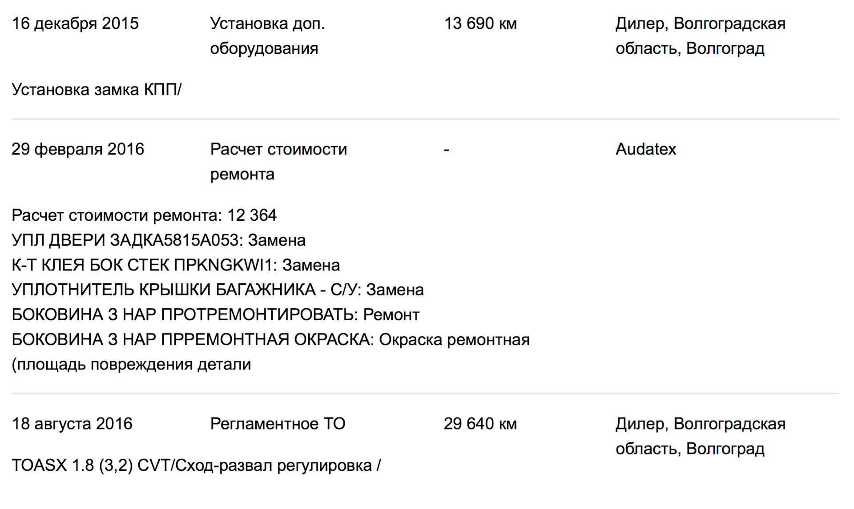
Task: Click the Регламентное ТО service type
Action: coord(278,424)
